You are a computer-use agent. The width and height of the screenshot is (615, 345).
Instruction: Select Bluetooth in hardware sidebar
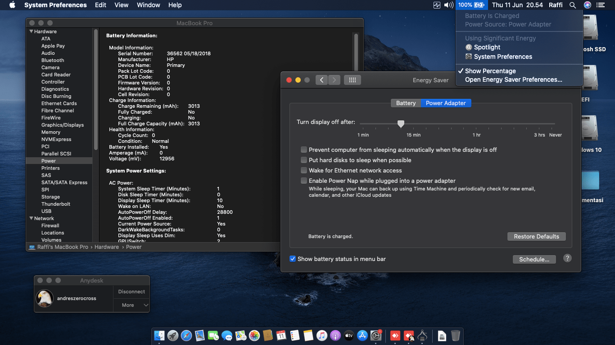[53, 60]
